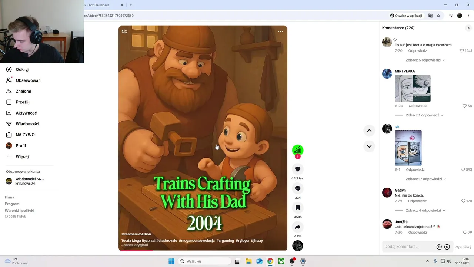Viewport: 474px width, 267px height.
Task: Mute the video with the speaker icon
Action: tap(124, 32)
